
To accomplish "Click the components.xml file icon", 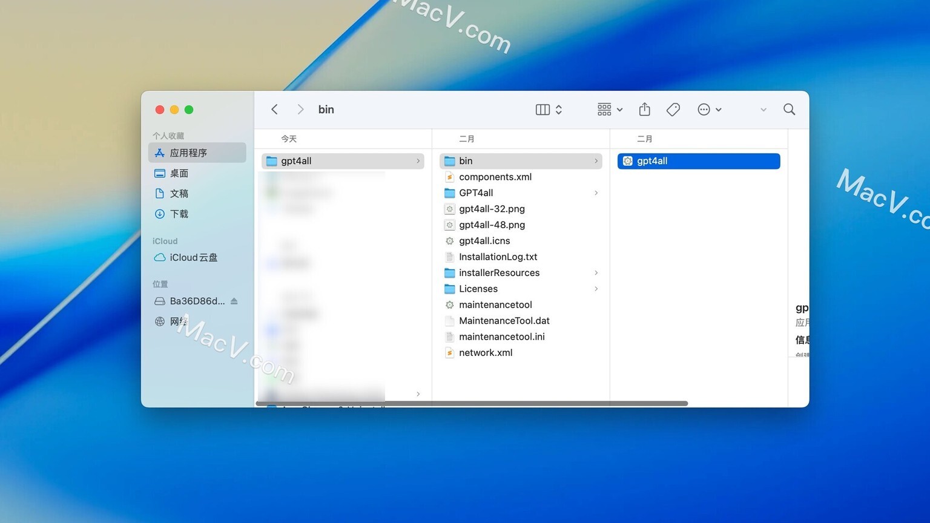I will pos(449,177).
